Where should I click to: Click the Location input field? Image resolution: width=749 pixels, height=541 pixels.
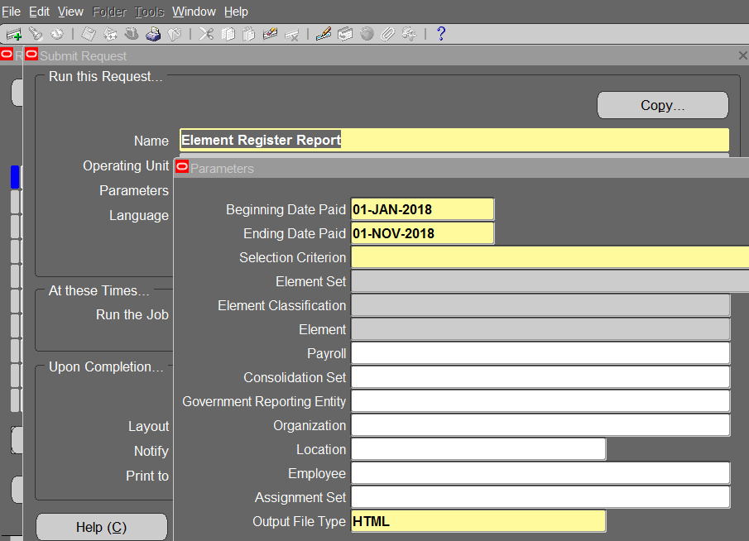pyautogui.click(x=478, y=449)
